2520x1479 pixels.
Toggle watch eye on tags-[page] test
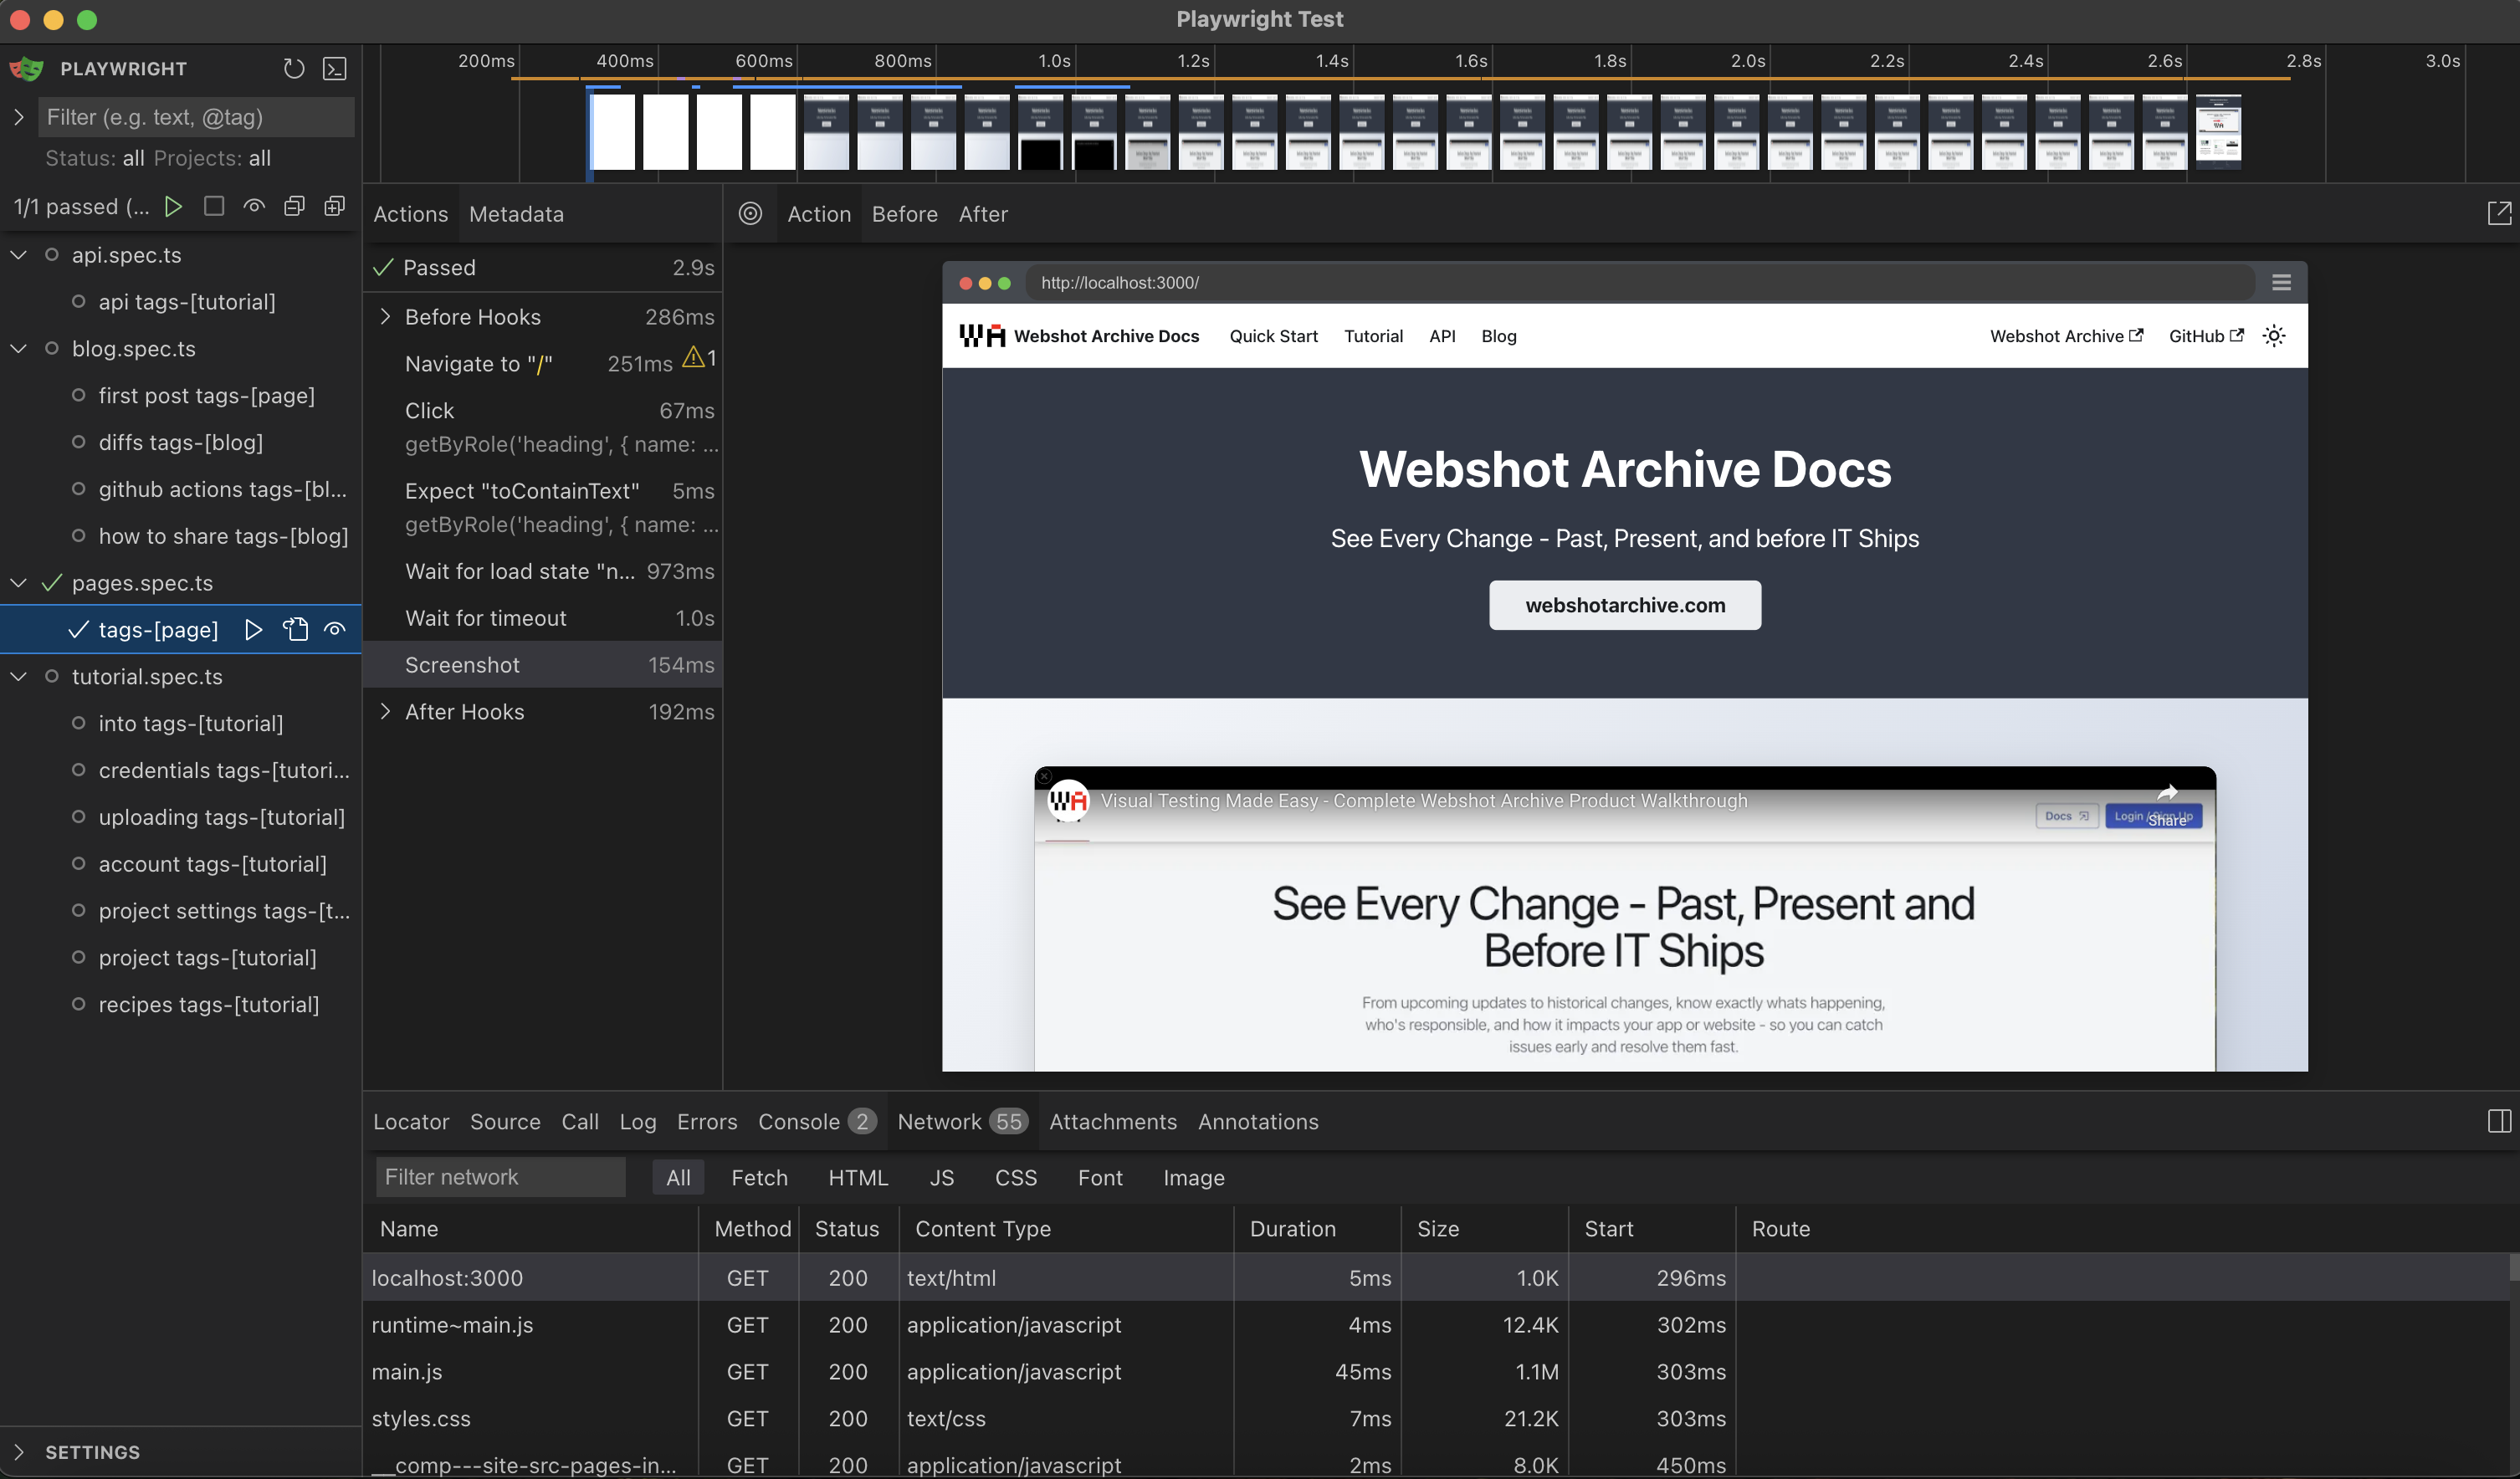click(x=335, y=629)
